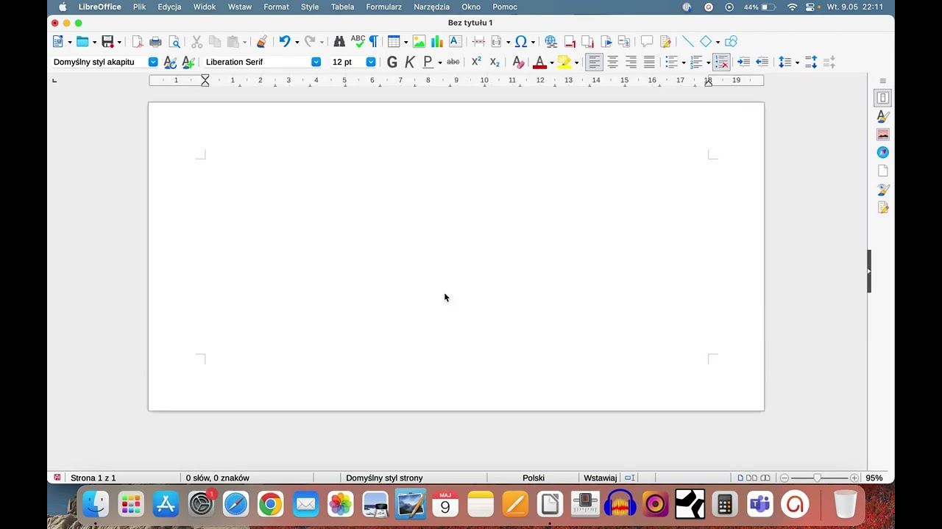This screenshot has width=942, height=529.
Task: Click the subscript X₂ icon
Action: [x=495, y=62]
